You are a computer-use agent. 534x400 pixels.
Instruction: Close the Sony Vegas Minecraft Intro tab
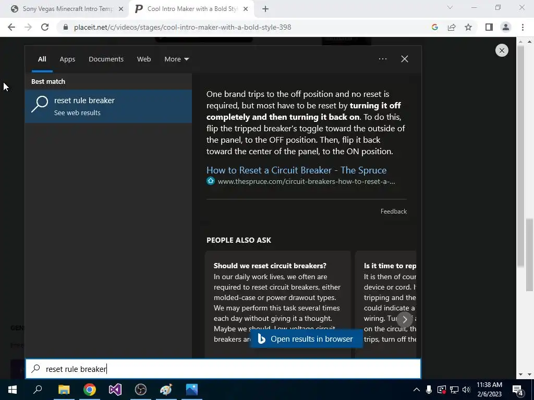coord(121,9)
